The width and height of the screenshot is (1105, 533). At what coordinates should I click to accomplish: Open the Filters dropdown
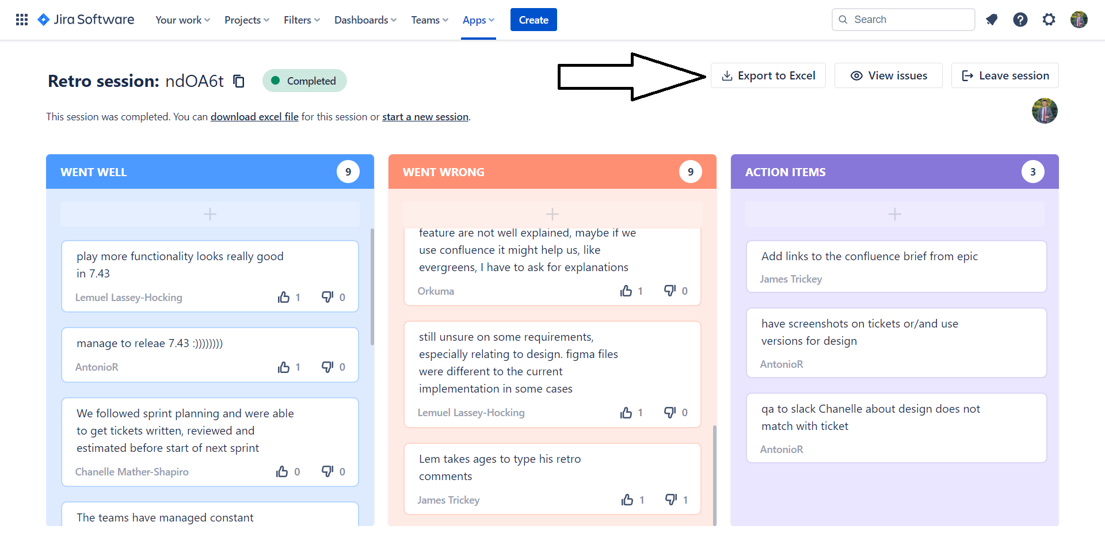click(x=302, y=20)
